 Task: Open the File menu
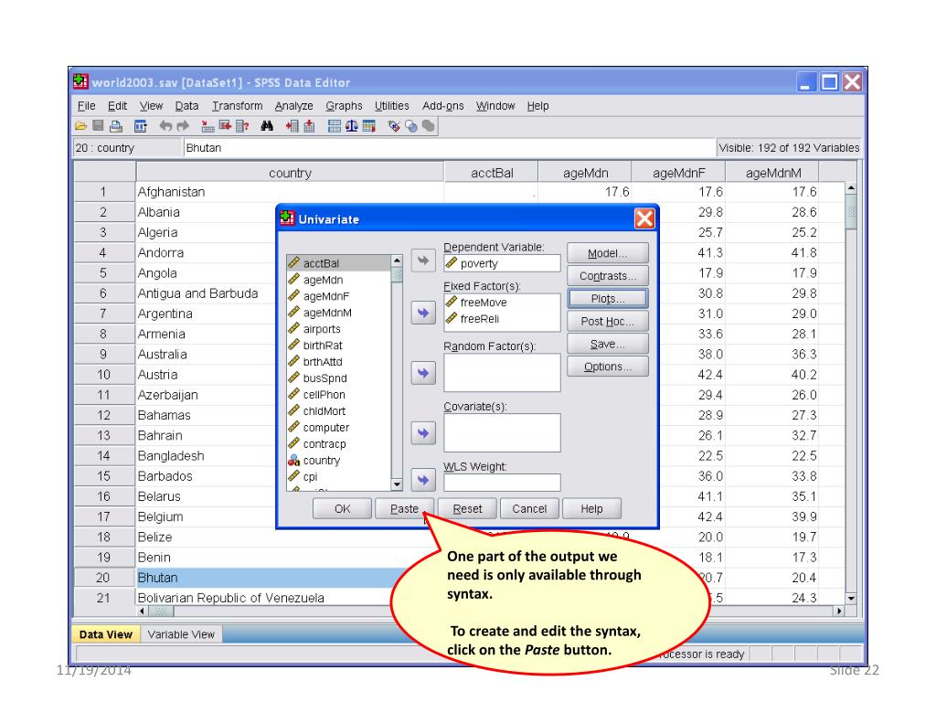coord(87,106)
